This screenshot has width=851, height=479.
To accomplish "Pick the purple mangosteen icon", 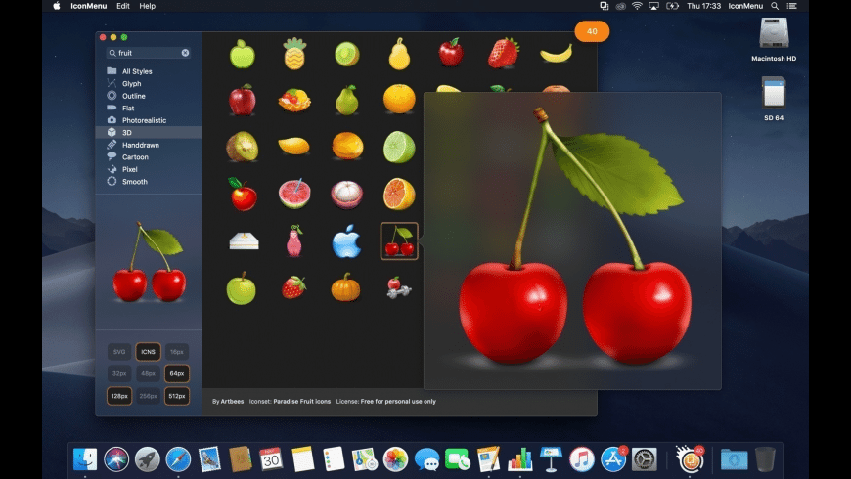I will (x=347, y=195).
